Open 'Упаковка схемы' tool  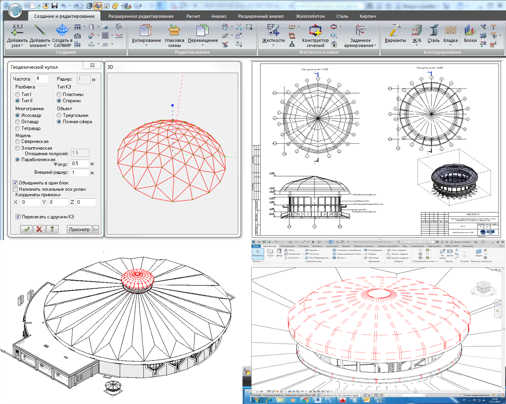click(x=174, y=31)
